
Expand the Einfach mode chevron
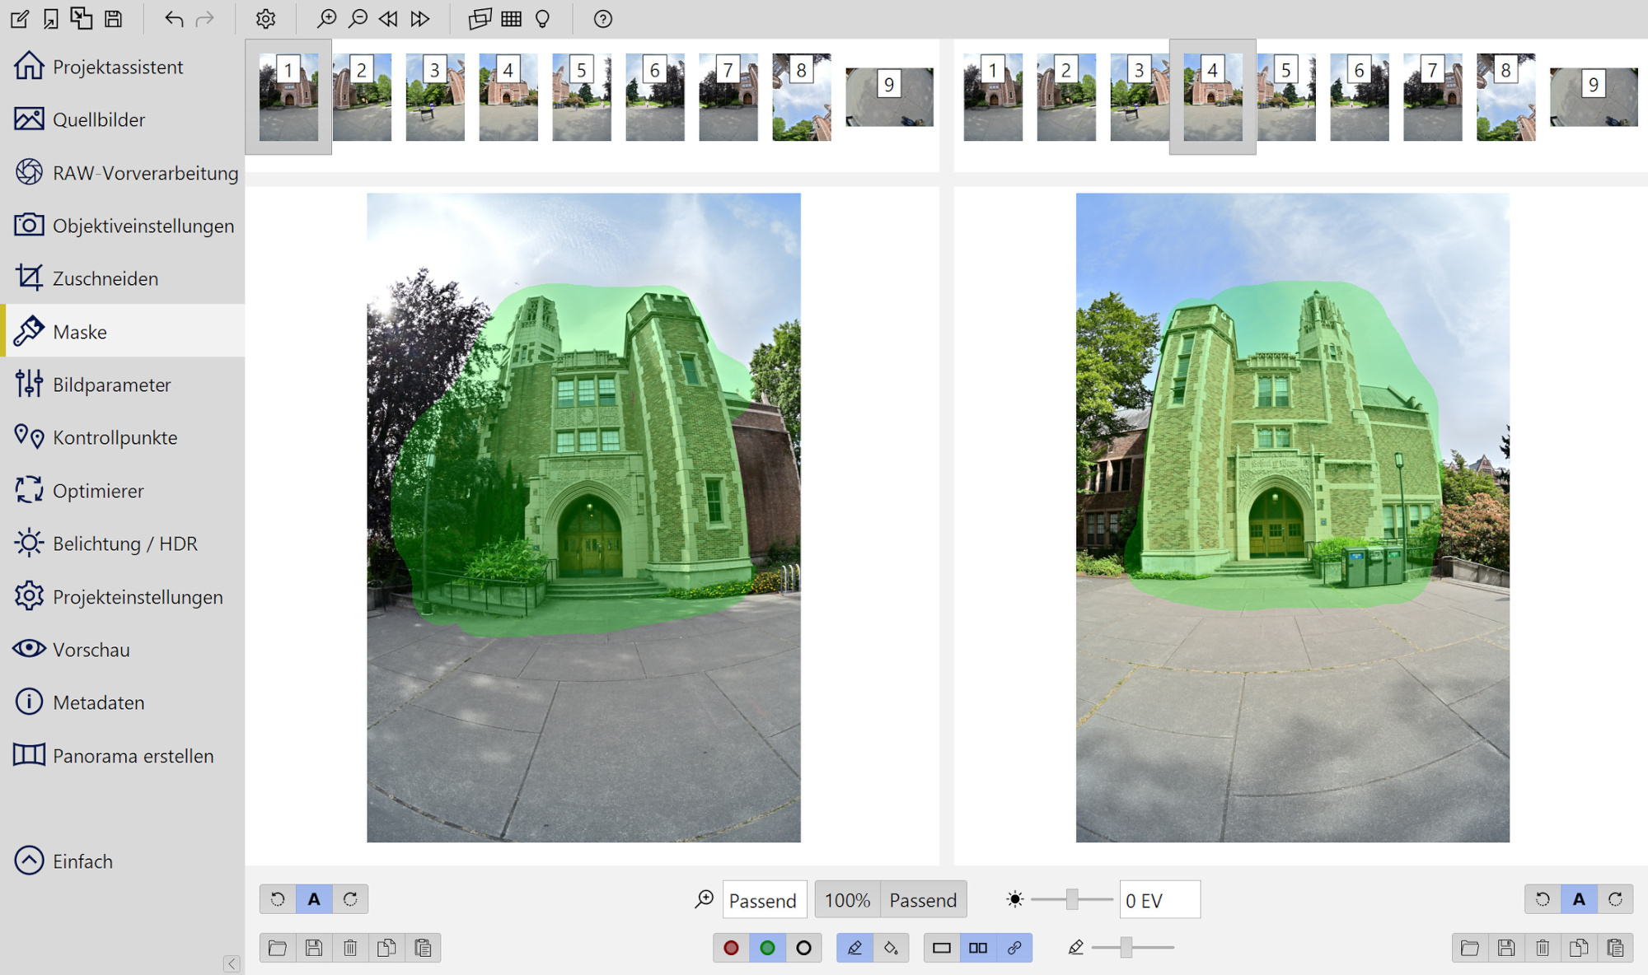coord(29,861)
